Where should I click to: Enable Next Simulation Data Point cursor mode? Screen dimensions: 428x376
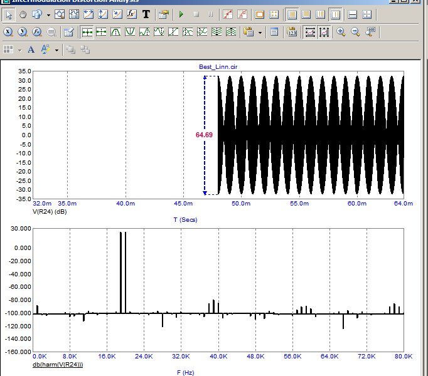pyautogui.click(x=87, y=33)
